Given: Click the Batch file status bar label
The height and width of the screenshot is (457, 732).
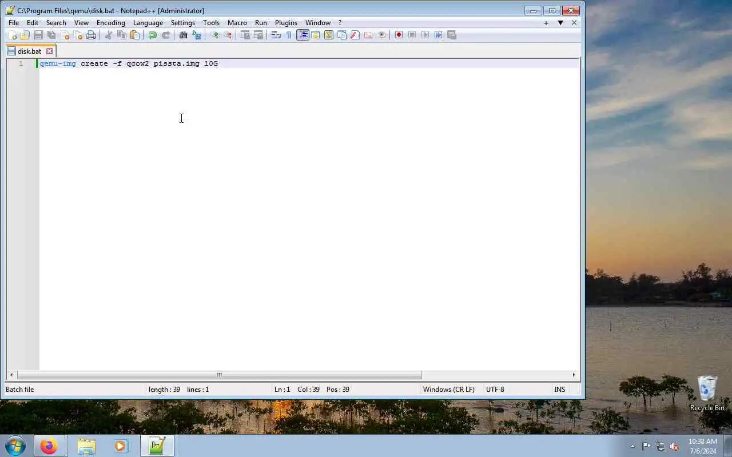Looking at the screenshot, I should [x=20, y=390].
